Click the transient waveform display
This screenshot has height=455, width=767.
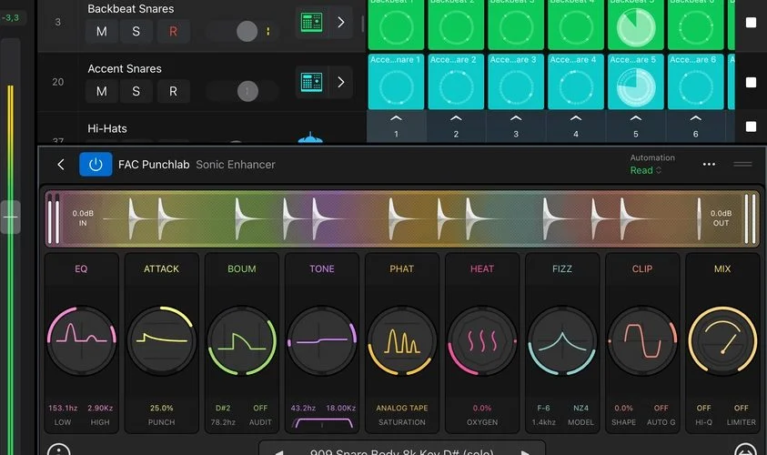[402, 218]
